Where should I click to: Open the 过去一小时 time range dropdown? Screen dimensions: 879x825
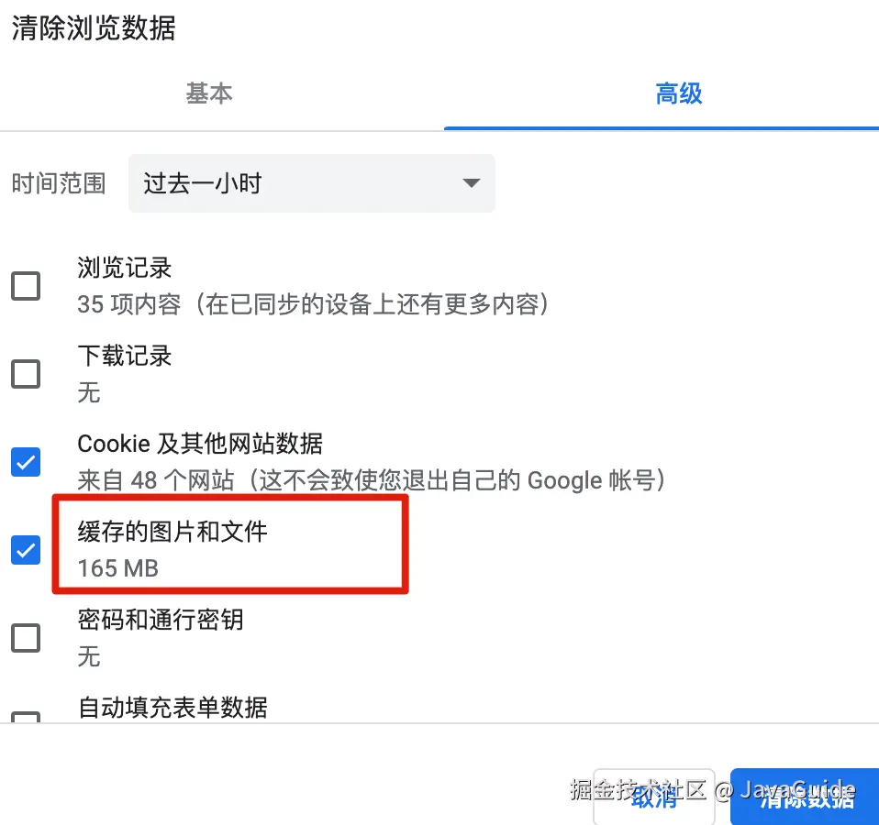[x=310, y=183]
